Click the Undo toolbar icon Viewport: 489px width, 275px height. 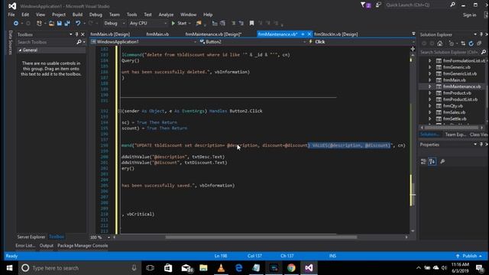(x=78, y=24)
